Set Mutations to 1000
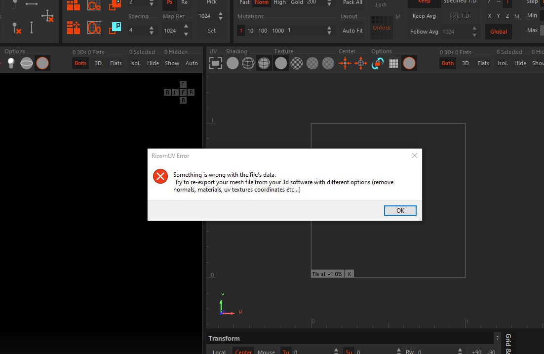Screen dimensions: 544x354 (x=278, y=31)
